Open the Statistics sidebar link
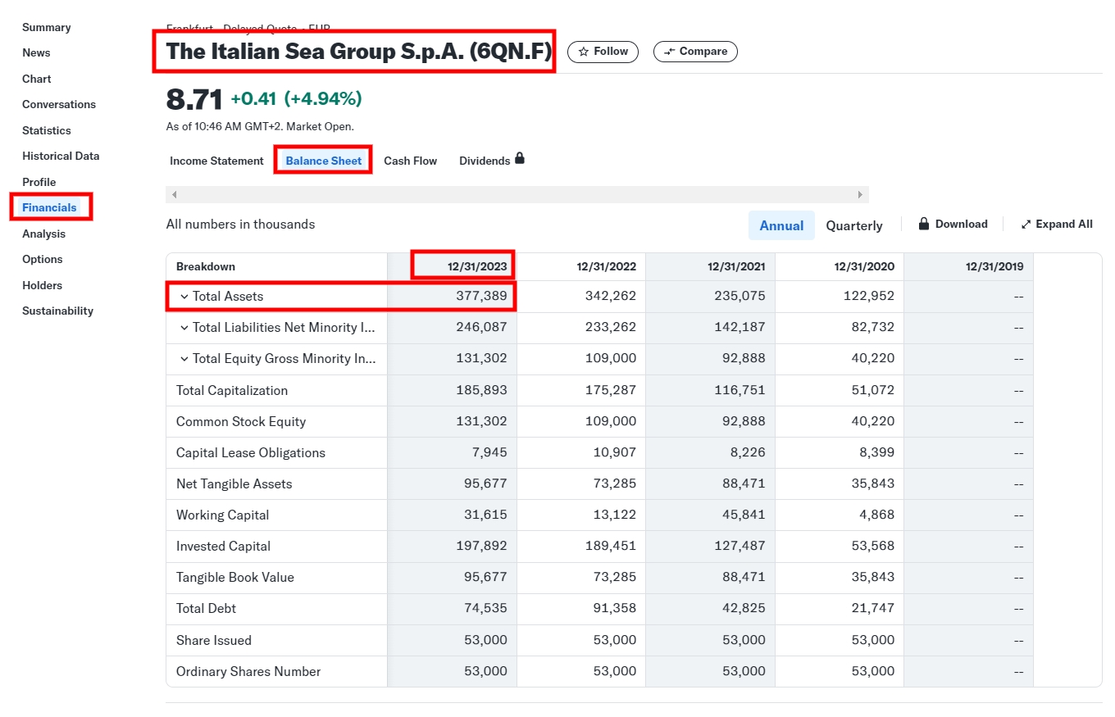 pyautogui.click(x=47, y=130)
